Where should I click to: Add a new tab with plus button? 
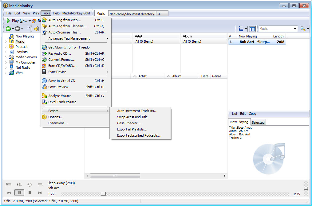click(159, 14)
